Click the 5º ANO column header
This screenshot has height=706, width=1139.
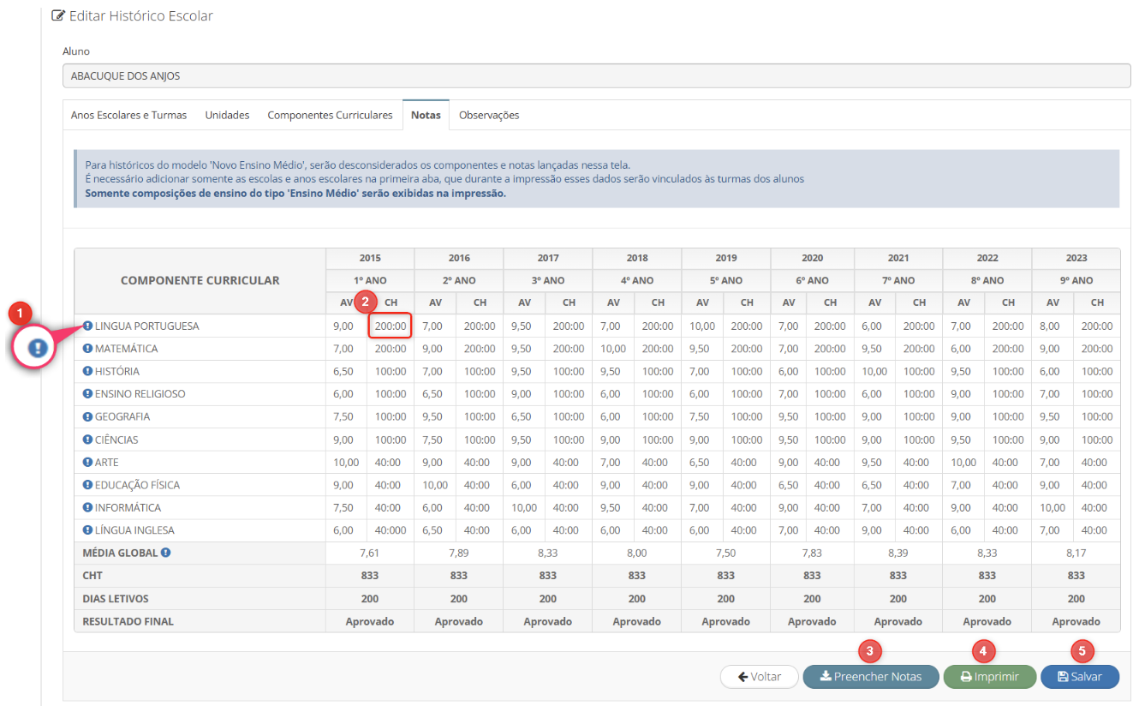(726, 280)
